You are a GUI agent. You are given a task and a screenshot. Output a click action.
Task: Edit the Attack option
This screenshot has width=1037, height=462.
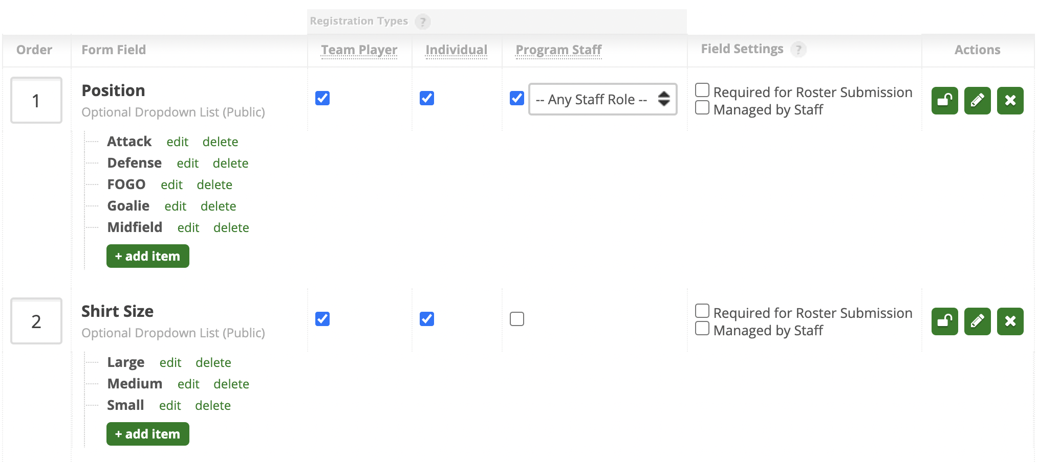178,142
